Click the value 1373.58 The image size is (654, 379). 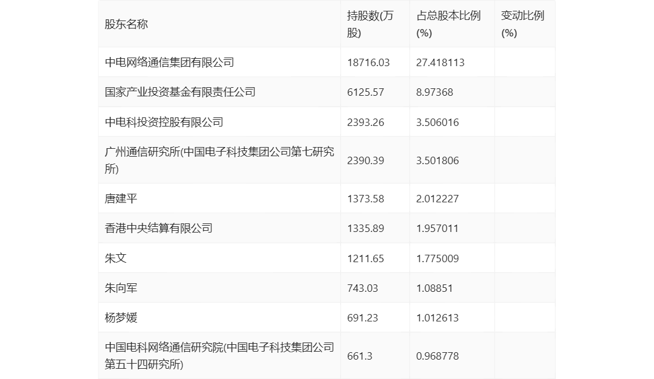(365, 199)
